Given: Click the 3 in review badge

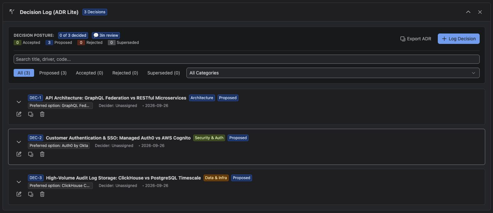Looking at the screenshot, I should click(106, 35).
